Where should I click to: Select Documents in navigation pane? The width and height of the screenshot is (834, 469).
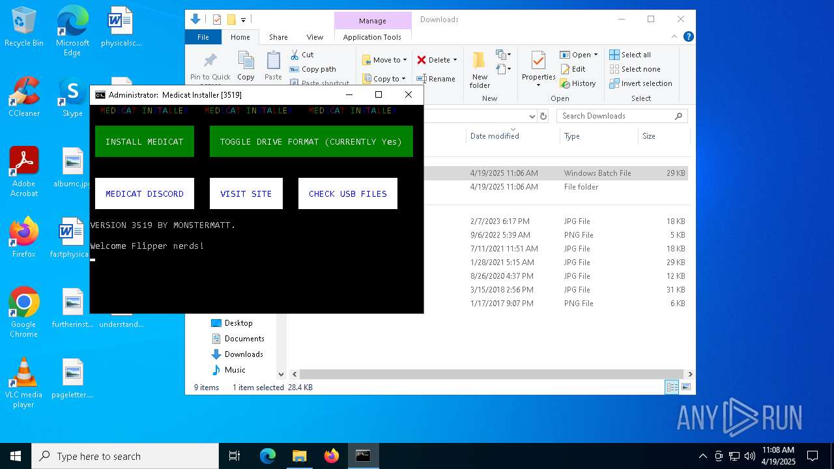pos(237,339)
